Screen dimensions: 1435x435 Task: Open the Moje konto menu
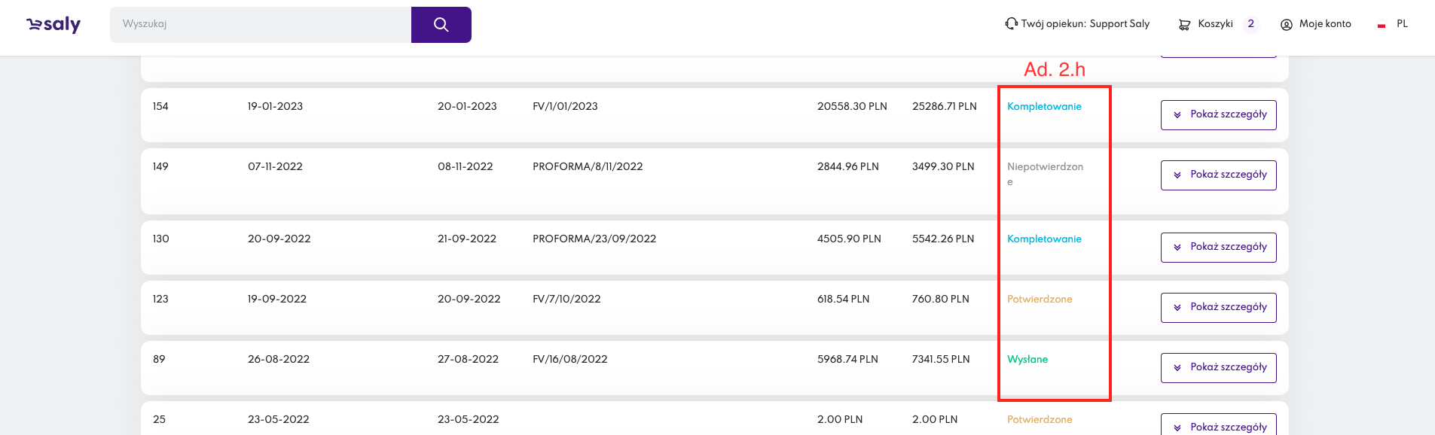tap(1325, 24)
